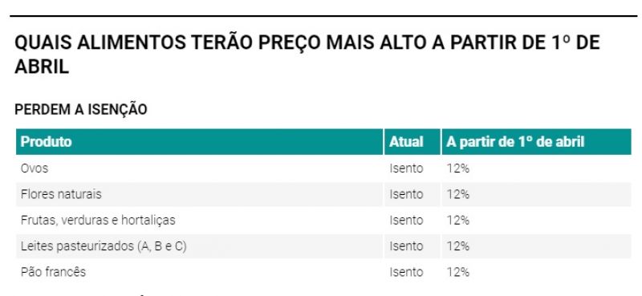Click 12% in the Pão francês row
Viewport: 642px width, 296px height.
pyautogui.click(x=457, y=272)
